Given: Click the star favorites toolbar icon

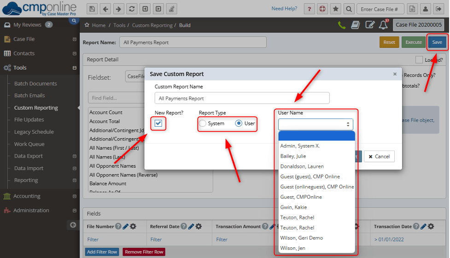Looking at the screenshot, I should coord(335,9).
